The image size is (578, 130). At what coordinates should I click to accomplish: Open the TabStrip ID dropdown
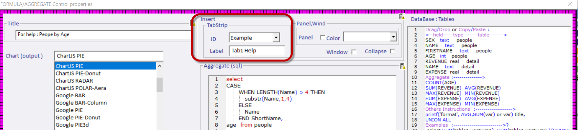[276, 38]
